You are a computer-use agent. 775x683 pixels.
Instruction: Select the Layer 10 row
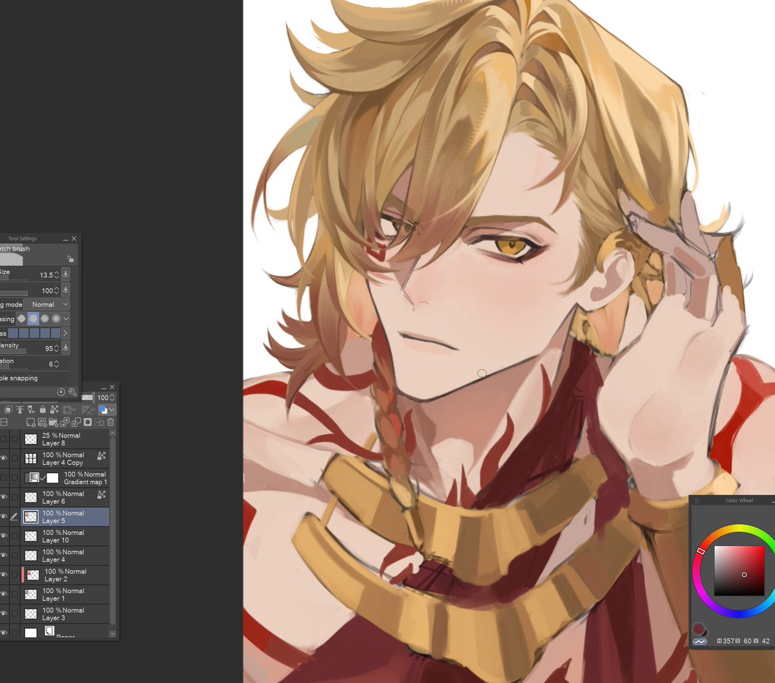click(65, 536)
